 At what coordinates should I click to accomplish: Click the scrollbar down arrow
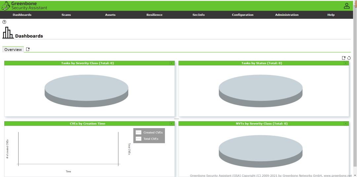[356, 175]
